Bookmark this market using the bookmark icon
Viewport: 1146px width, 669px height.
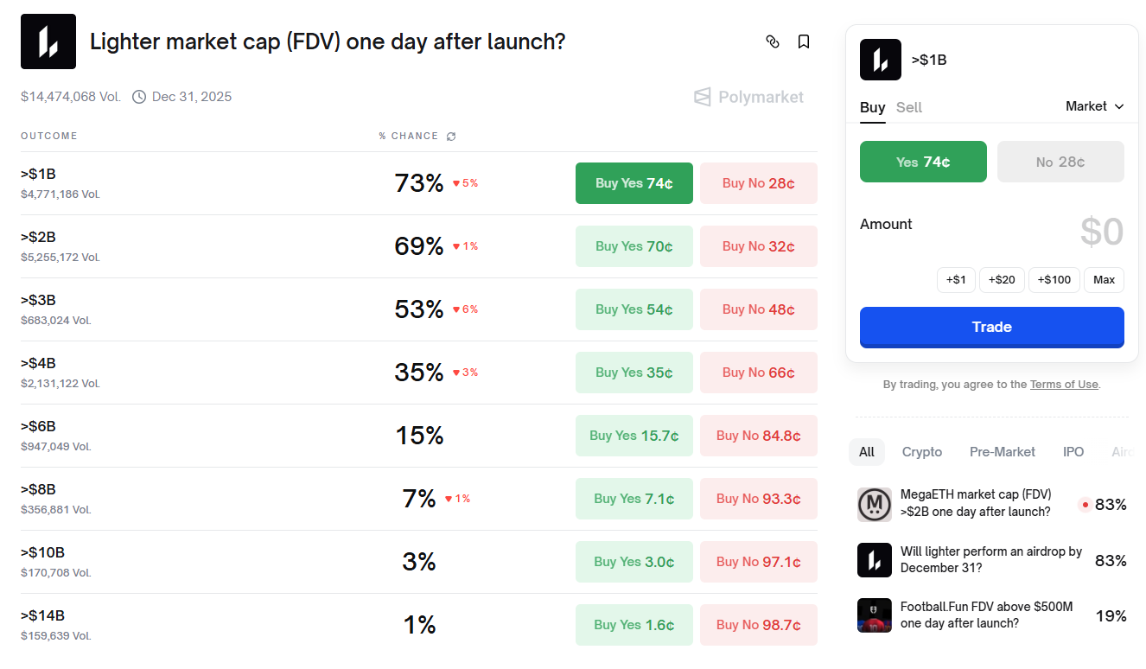pos(804,41)
